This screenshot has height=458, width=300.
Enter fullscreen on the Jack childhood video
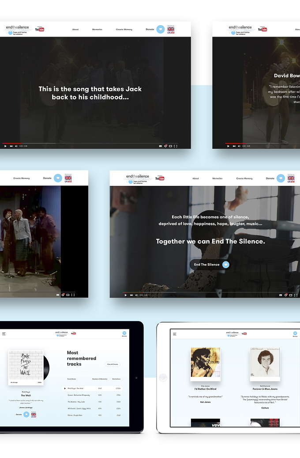coord(176,146)
